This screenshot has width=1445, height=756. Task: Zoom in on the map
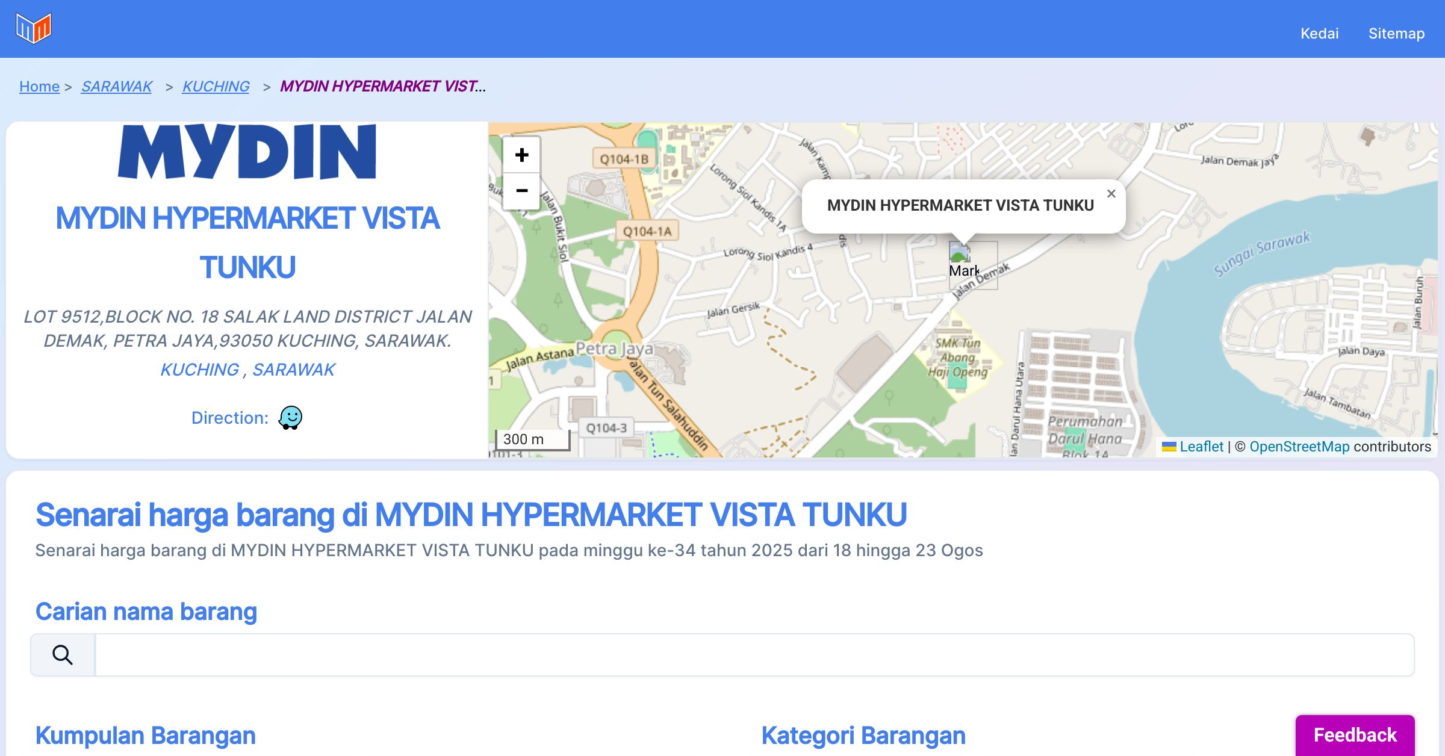click(x=521, y=155)
